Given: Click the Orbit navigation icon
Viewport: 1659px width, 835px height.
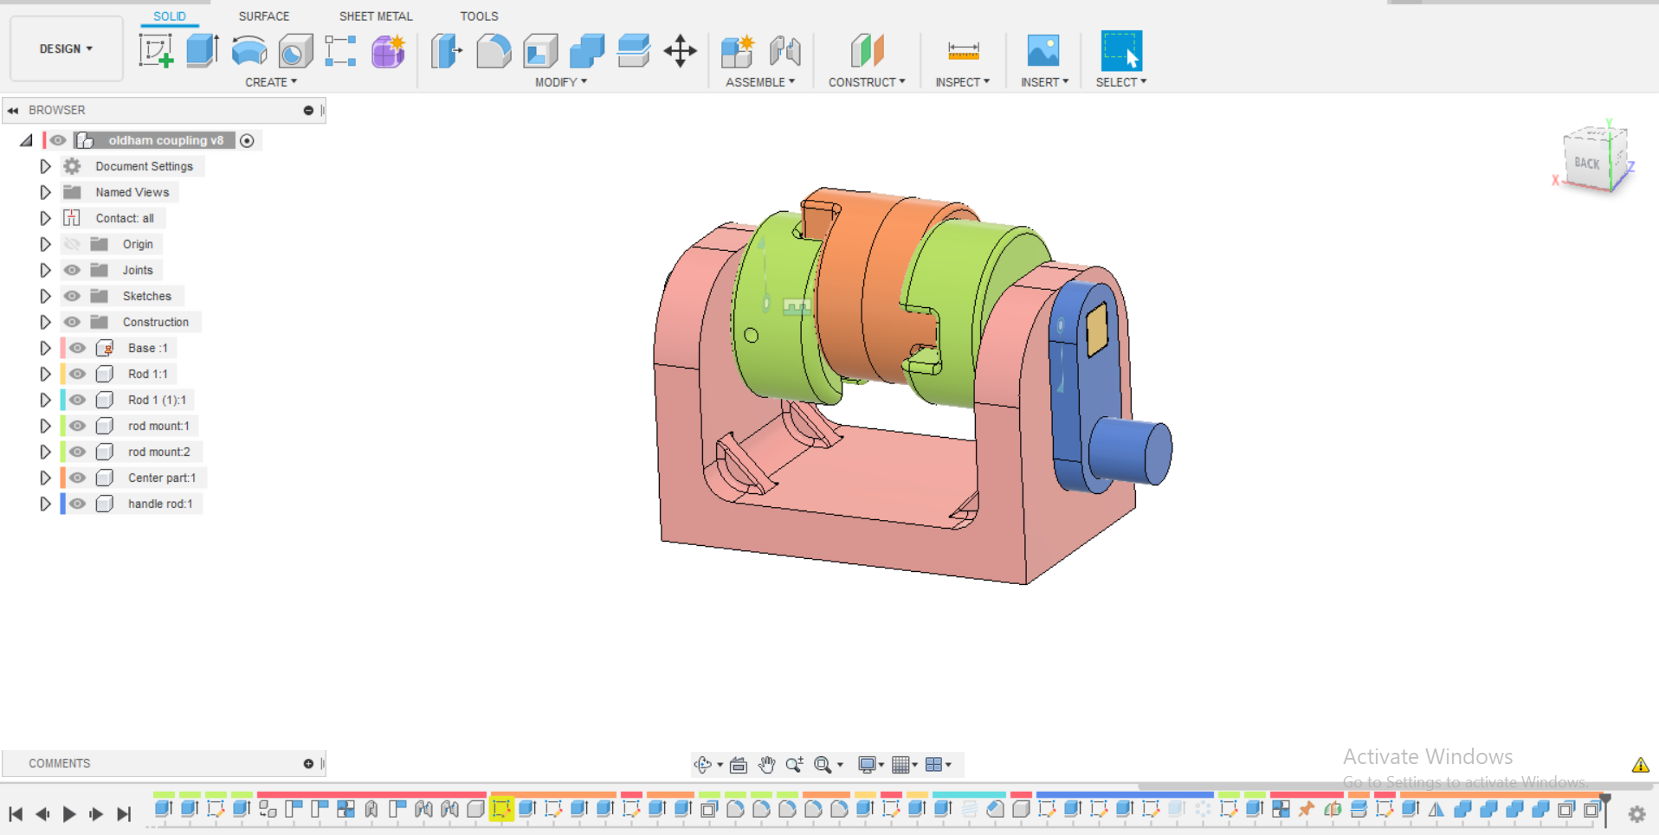Looking at the screenshot, I should pyautogui.click(x=703, y=764).
